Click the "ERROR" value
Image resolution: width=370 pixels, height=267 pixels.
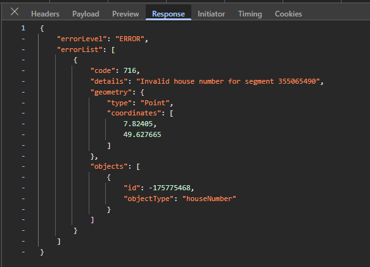click(130, 39)
